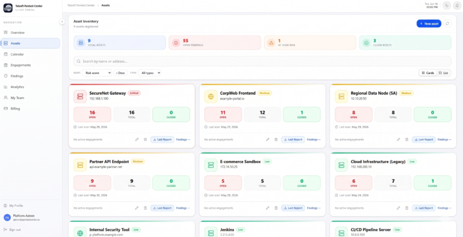The image size is (463, 237).
Task: Edit the SecureNet Gateway asset
Action: point(137,139)
